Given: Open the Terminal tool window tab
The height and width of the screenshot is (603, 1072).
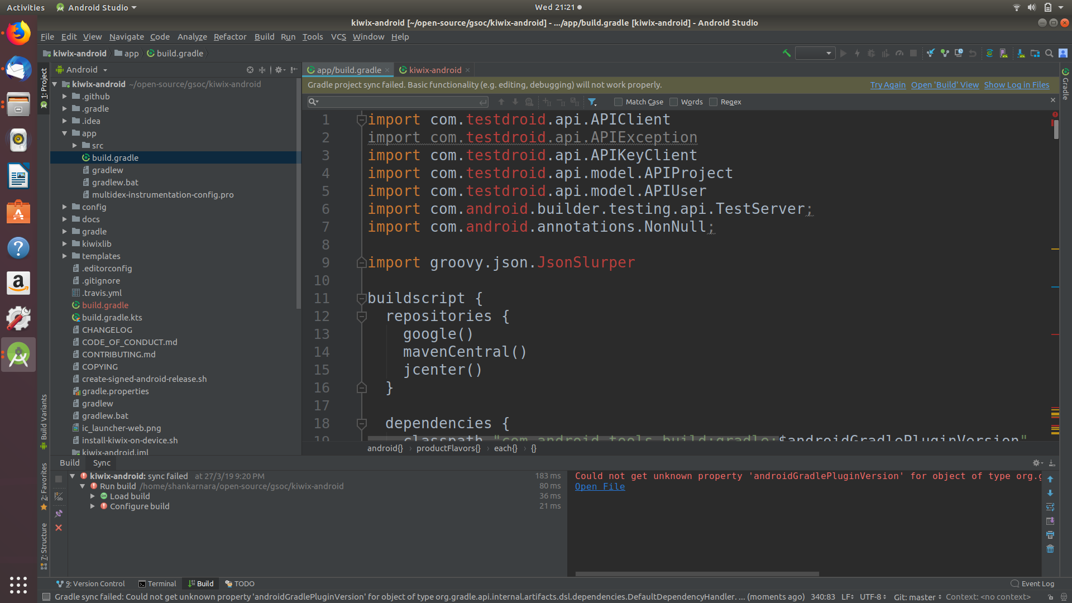Looking at the screenshot, I should pyautogui.click(x=157, y=584).
